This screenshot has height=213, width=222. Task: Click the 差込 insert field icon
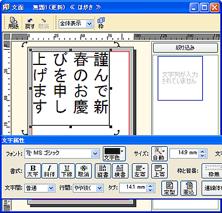[x=189, y=188]
